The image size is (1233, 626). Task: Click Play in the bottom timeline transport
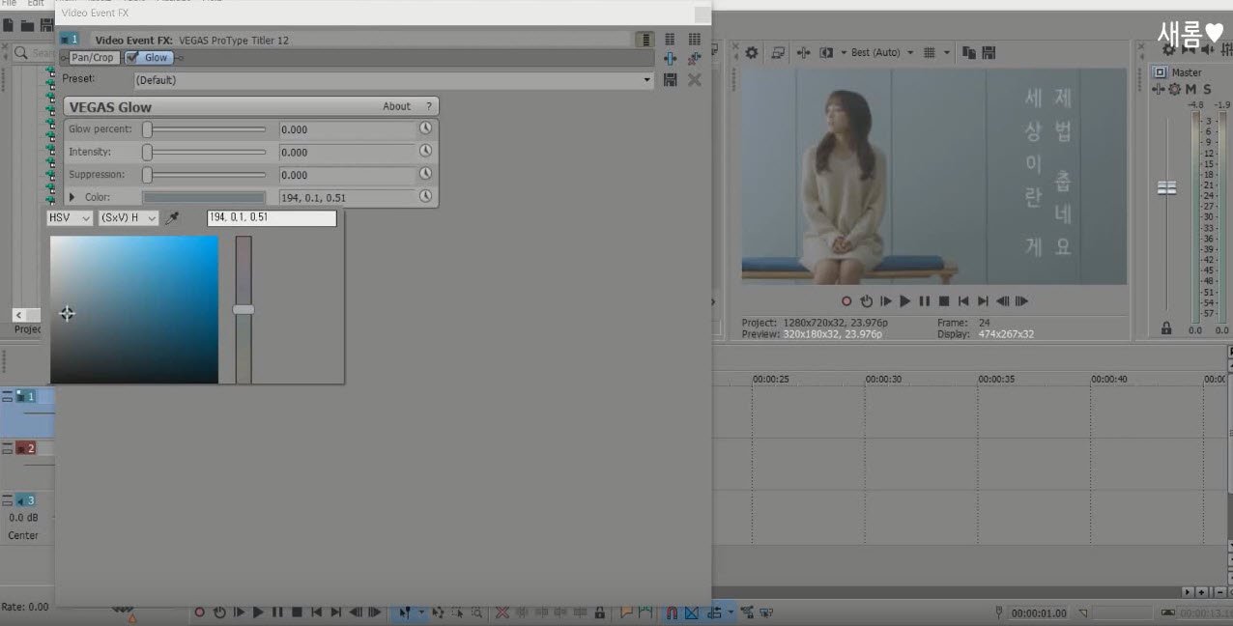tap(258, 612)
